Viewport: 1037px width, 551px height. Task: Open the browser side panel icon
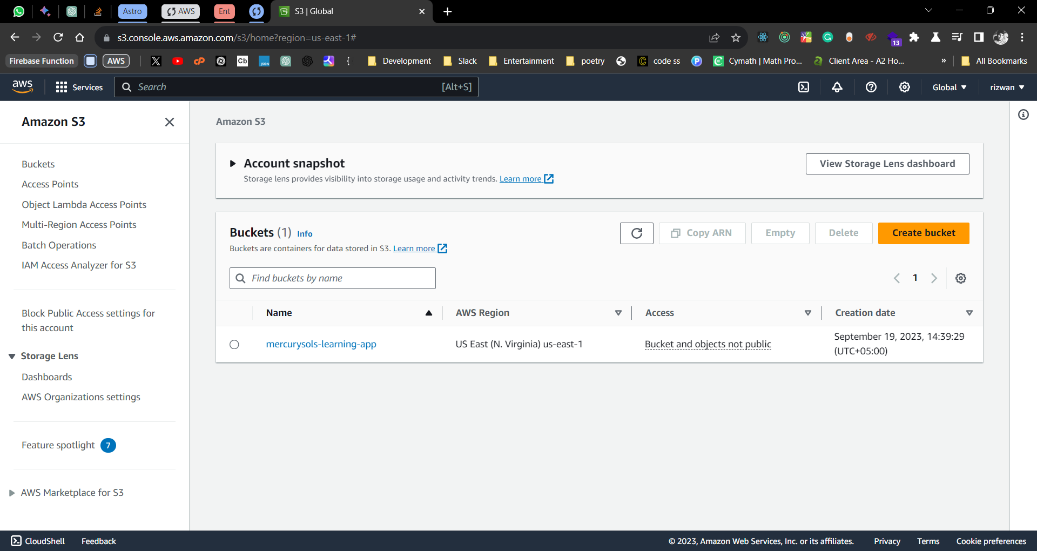(979, 37)
